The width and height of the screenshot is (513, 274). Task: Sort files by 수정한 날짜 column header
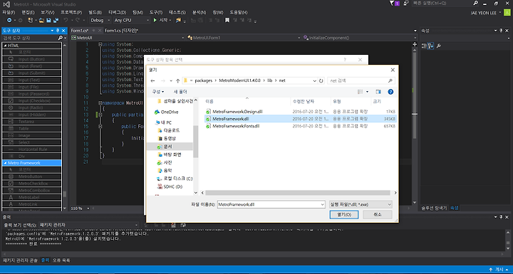304,102
